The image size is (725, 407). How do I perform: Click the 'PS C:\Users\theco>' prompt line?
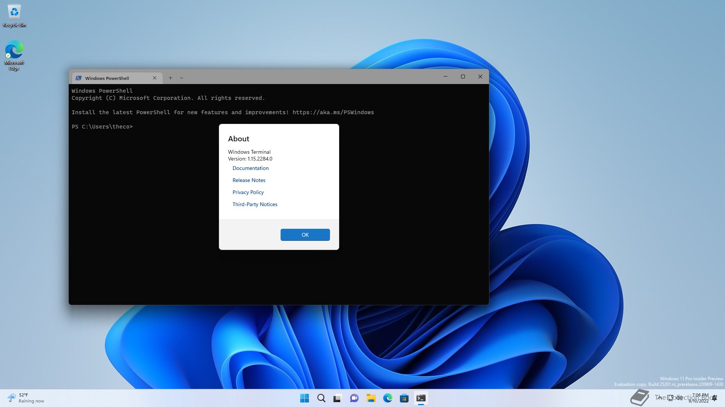click(x=102, y=127)
